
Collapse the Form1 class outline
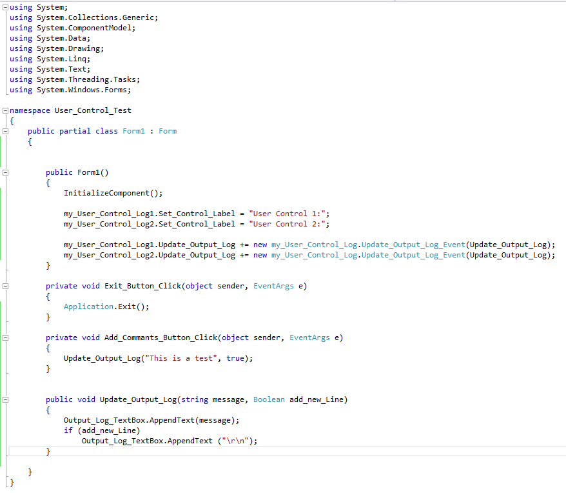tap(5, 131)
